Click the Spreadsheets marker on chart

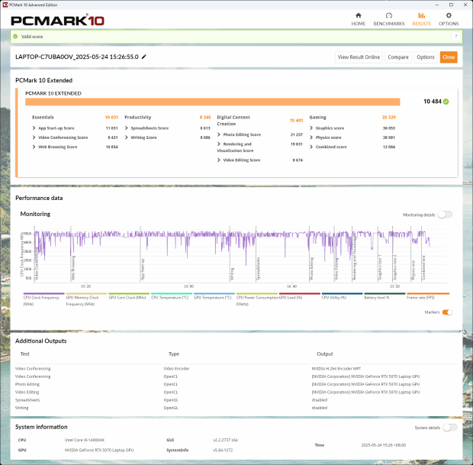(x=258, y=269)
